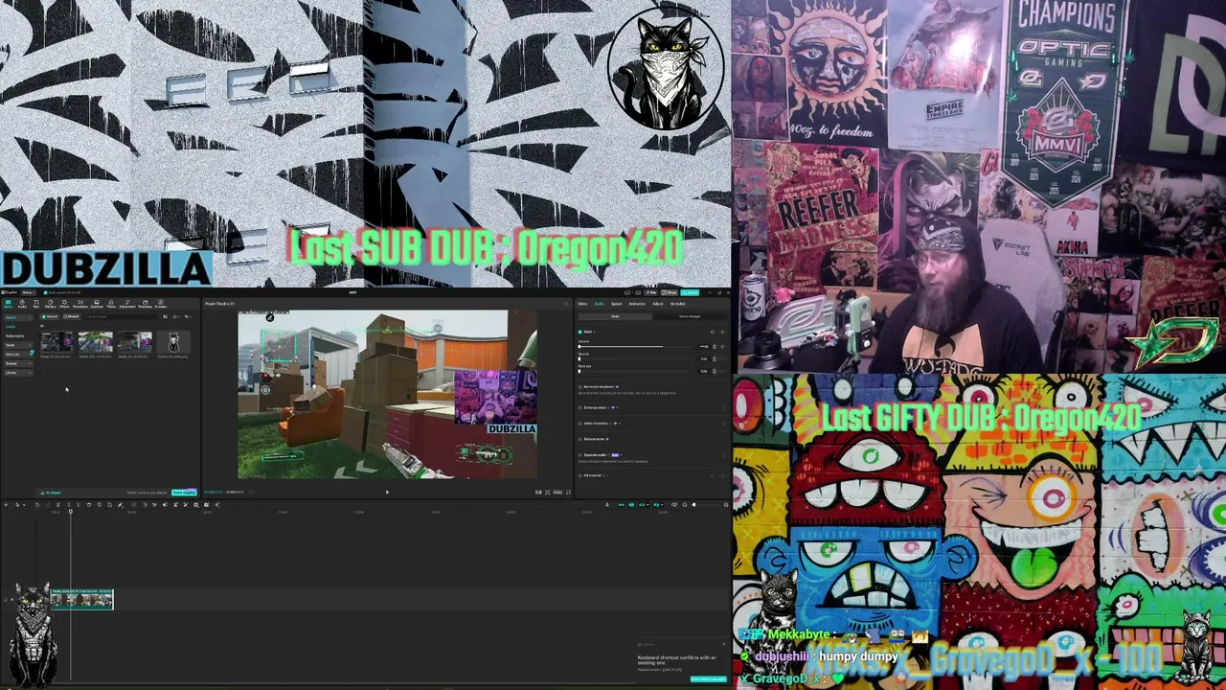Switch to the Adjust inspector tab
Screen dimensions: 1226x690
pos(658,304)
